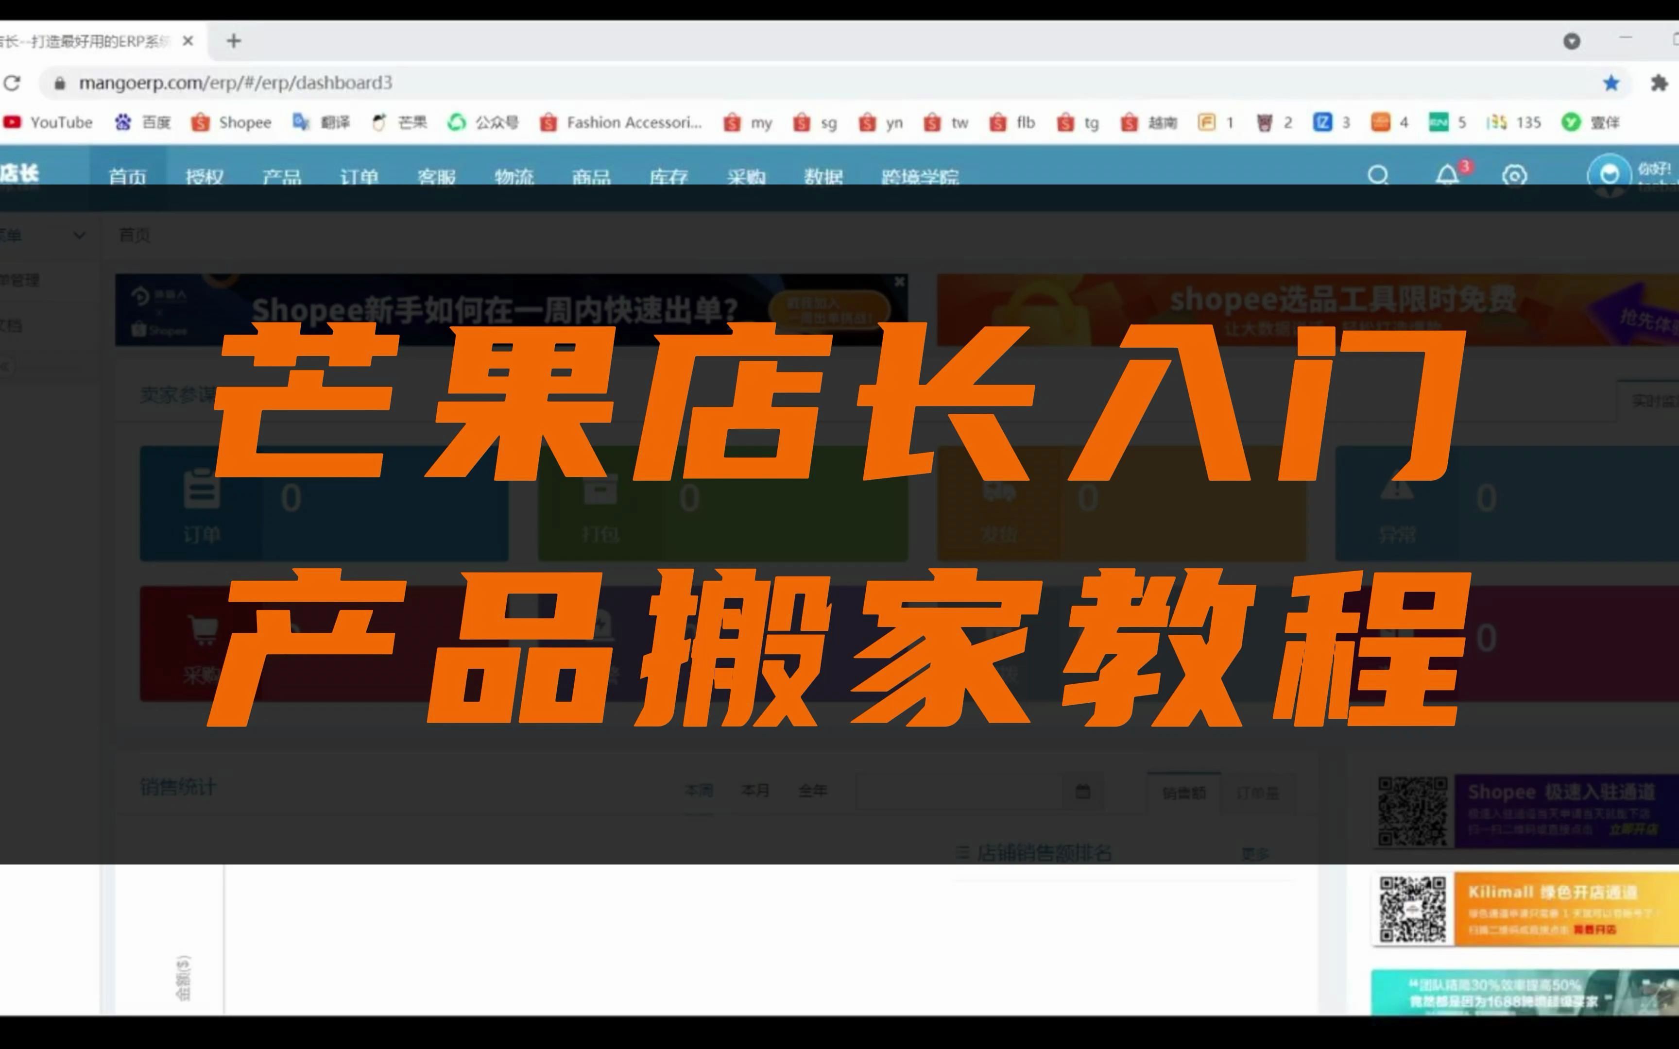The width and height of the screenshot is (1679, 1049).
Task: Open bookmark labeled 3
Action: pyautogui.click(x=1332, y=123)
